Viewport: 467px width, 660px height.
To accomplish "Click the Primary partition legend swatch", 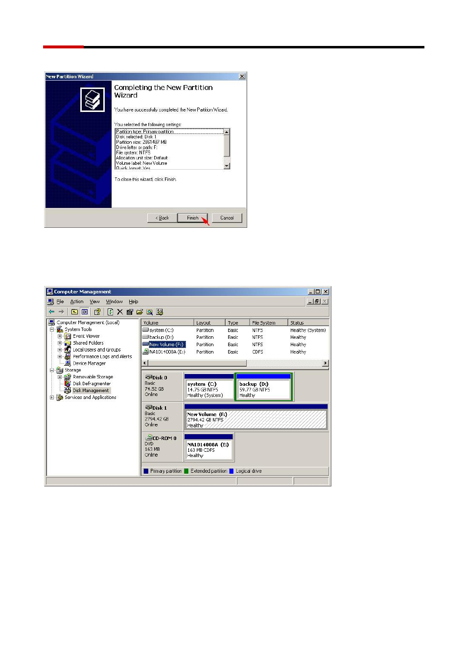I will pyautogui.click(x=146, y=471).
